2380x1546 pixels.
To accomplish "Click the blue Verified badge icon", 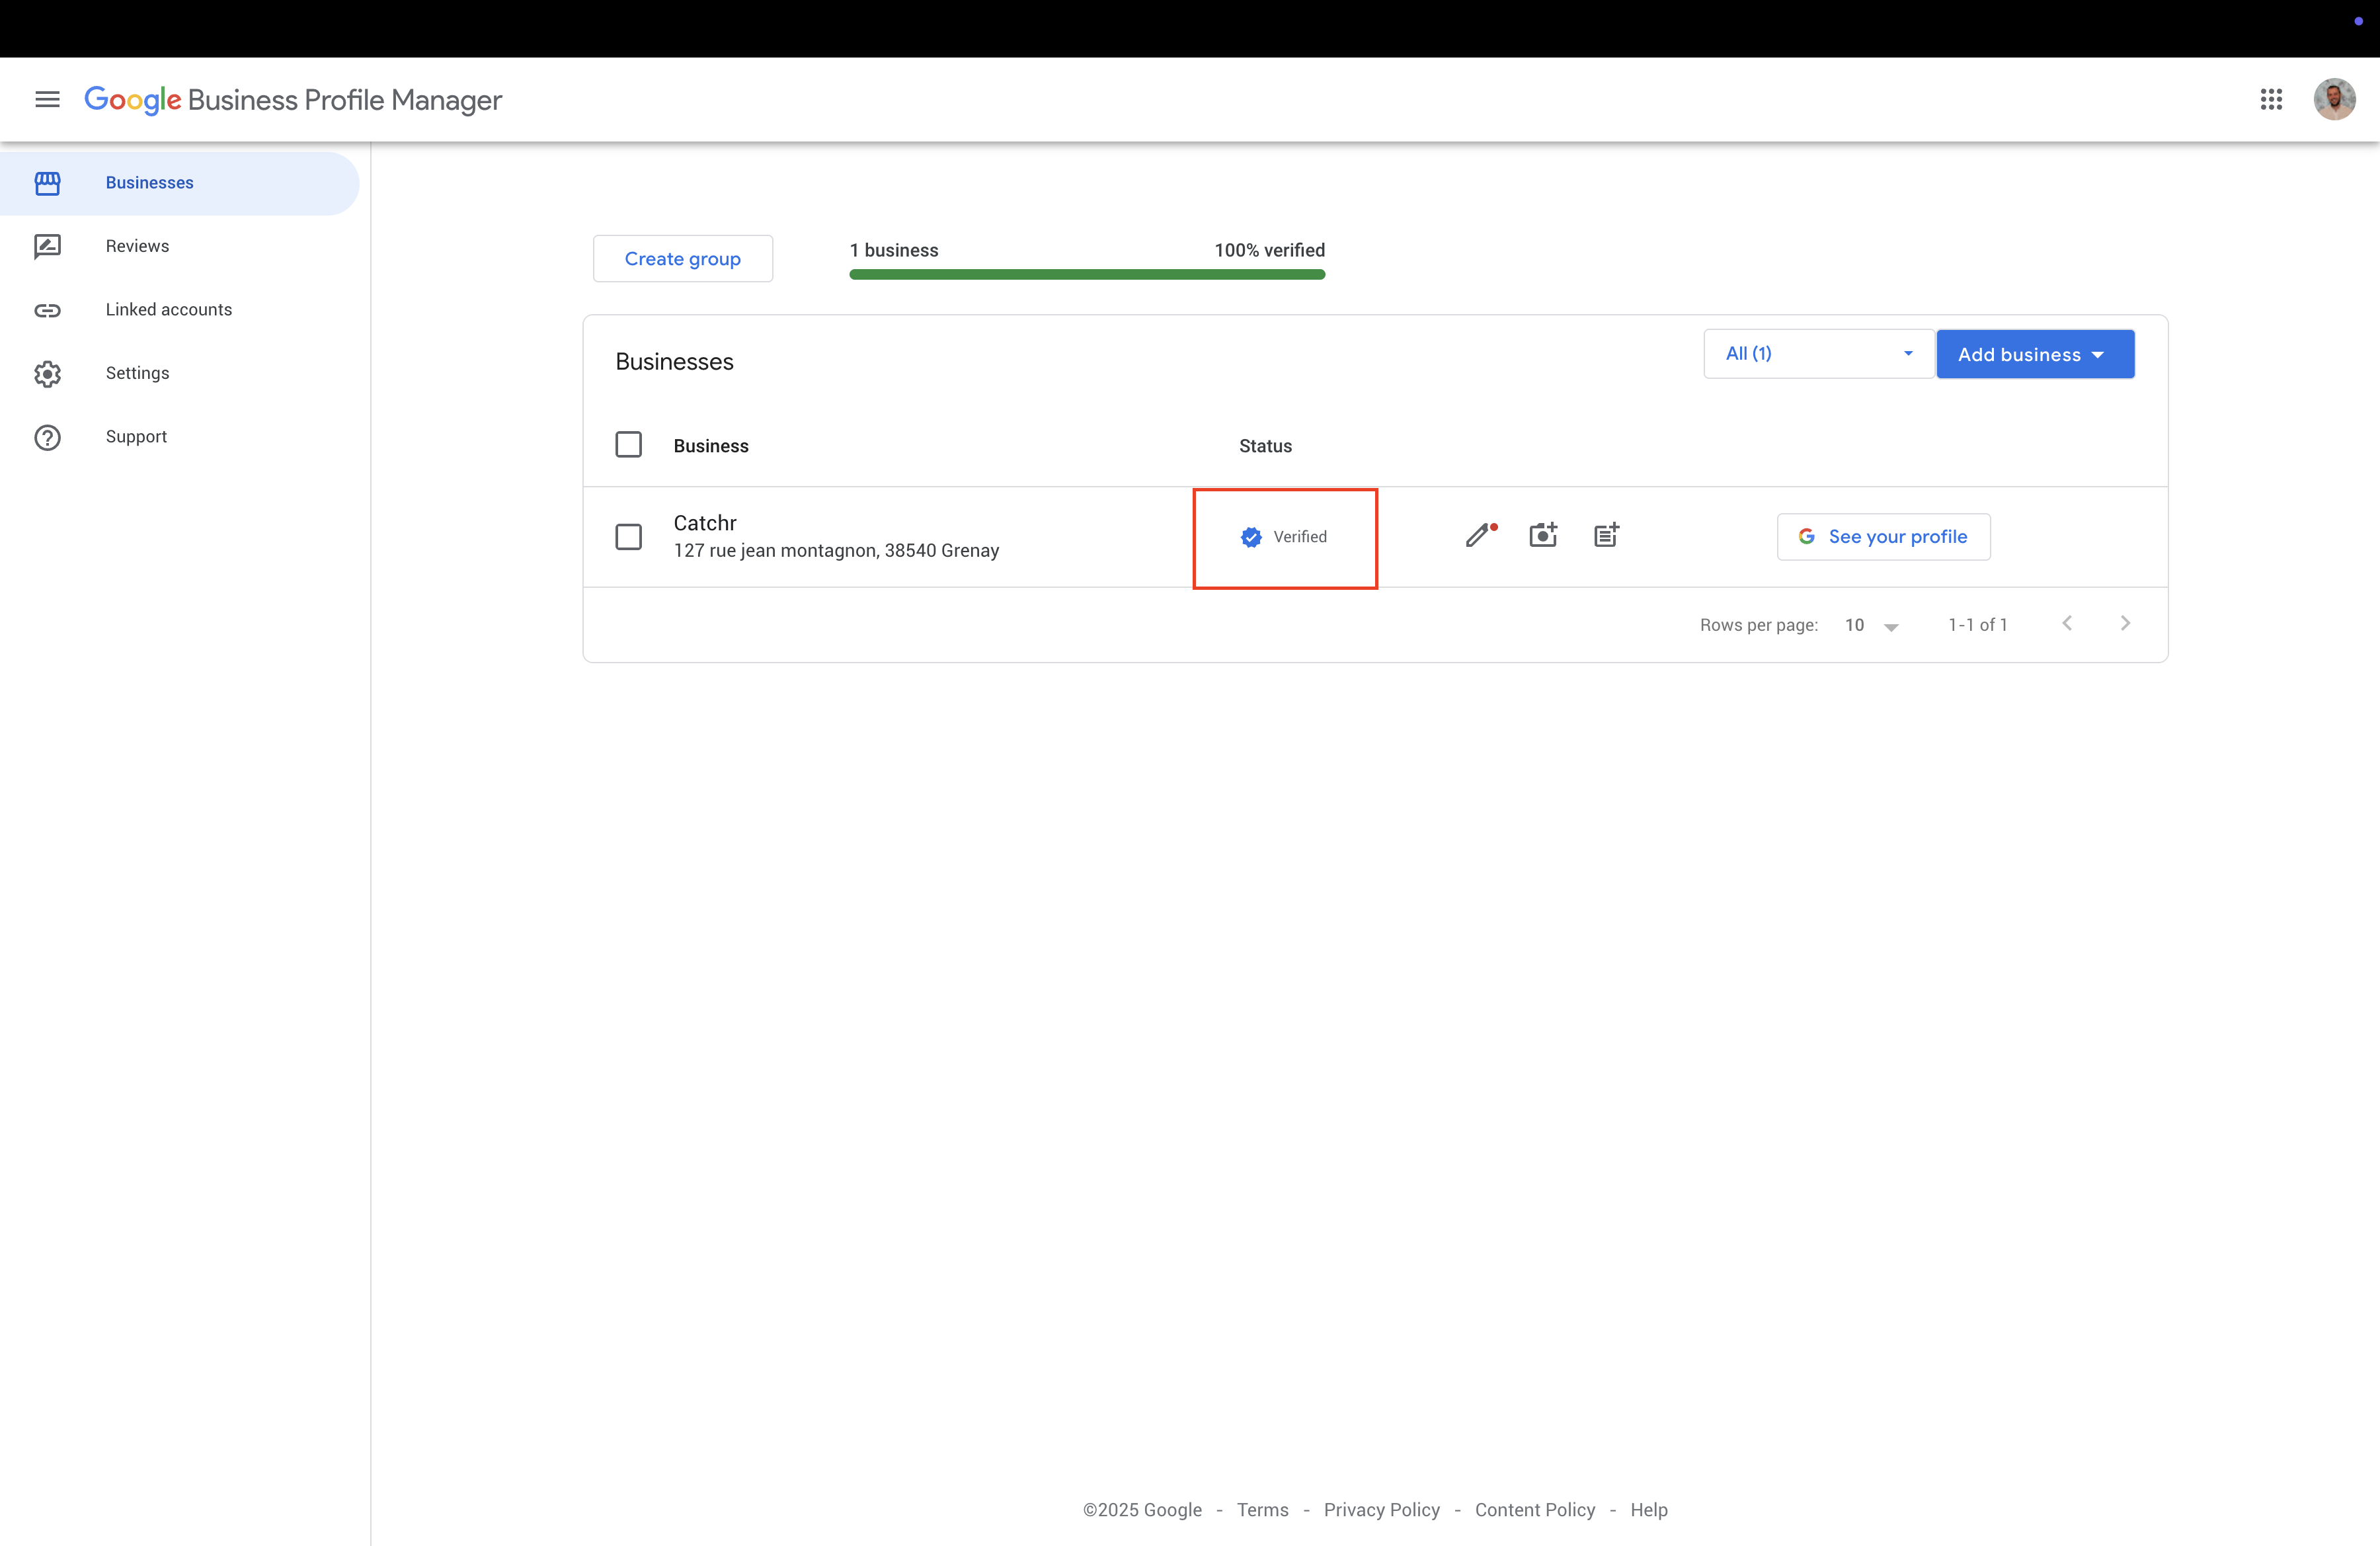I will pyautogui.click(x=1251, y=537).
